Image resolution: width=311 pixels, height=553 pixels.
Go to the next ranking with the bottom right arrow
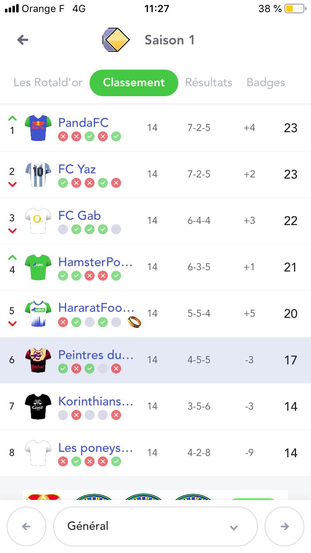coord(284,526)
